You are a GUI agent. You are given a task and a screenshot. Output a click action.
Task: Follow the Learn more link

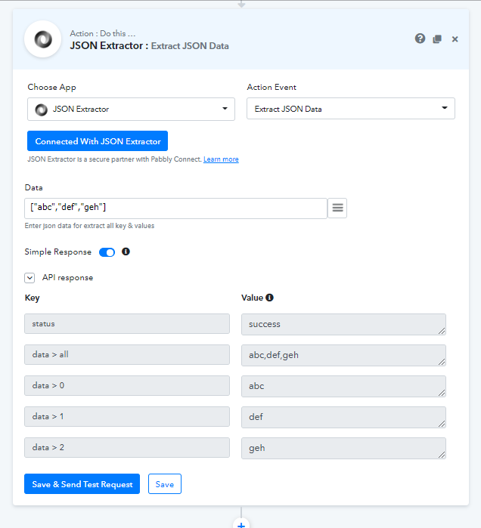(x=221, y=159)
